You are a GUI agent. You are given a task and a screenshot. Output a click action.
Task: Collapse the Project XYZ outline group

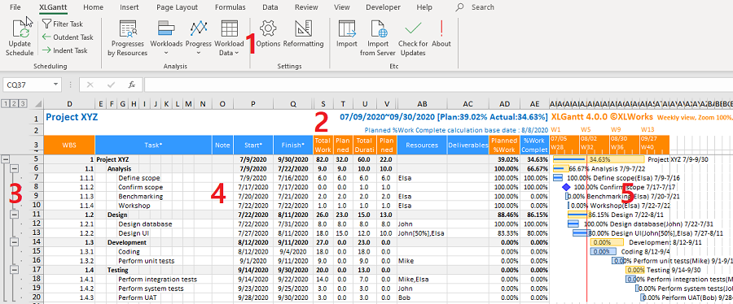point(5,159)
